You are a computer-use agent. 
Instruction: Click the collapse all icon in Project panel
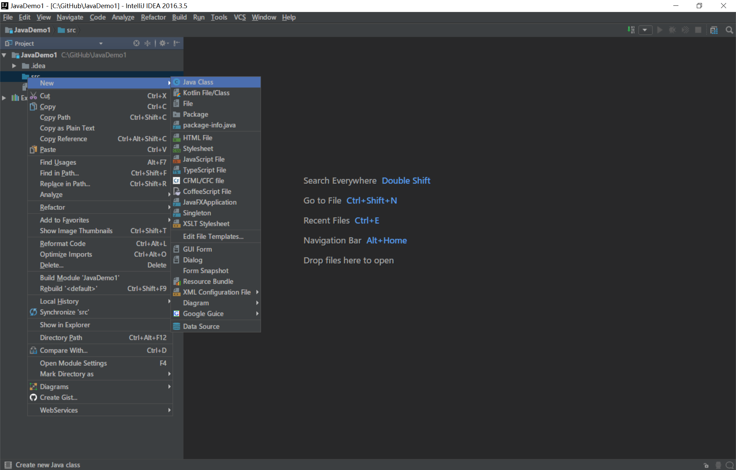point(147,43)
